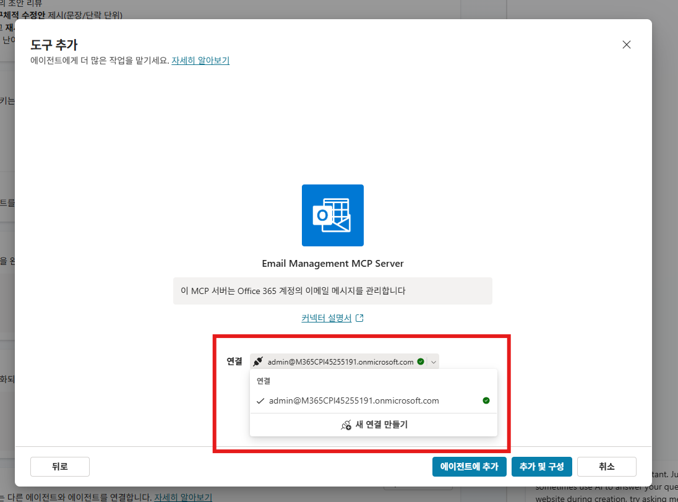
Task: Click the MCP server description text box
Action: point(333,291)
